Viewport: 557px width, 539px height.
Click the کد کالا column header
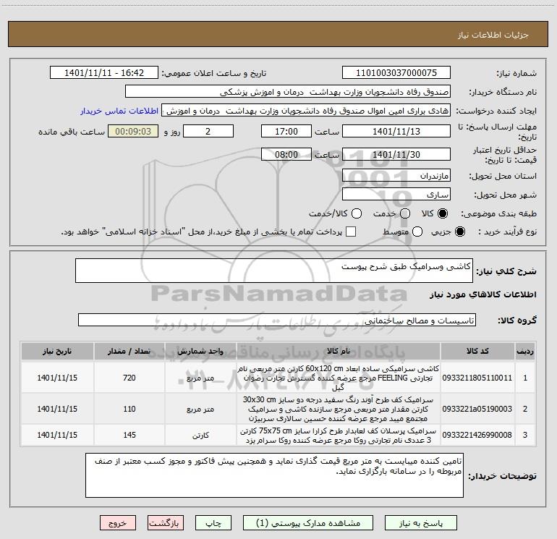(x=477, y=351)
